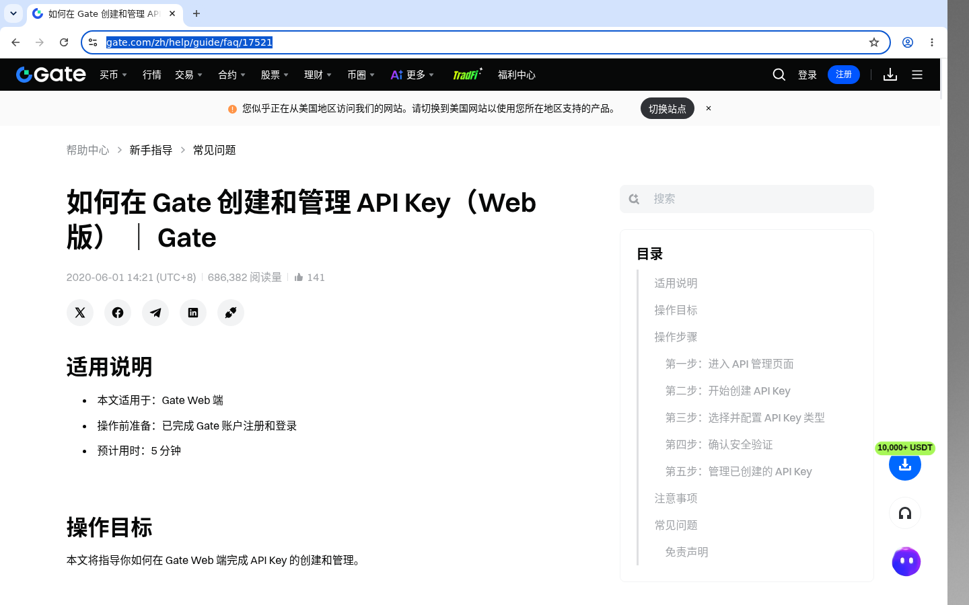Jump to 适用说明 in table of contents
This screenshot has width=969, height=605.
676,283
